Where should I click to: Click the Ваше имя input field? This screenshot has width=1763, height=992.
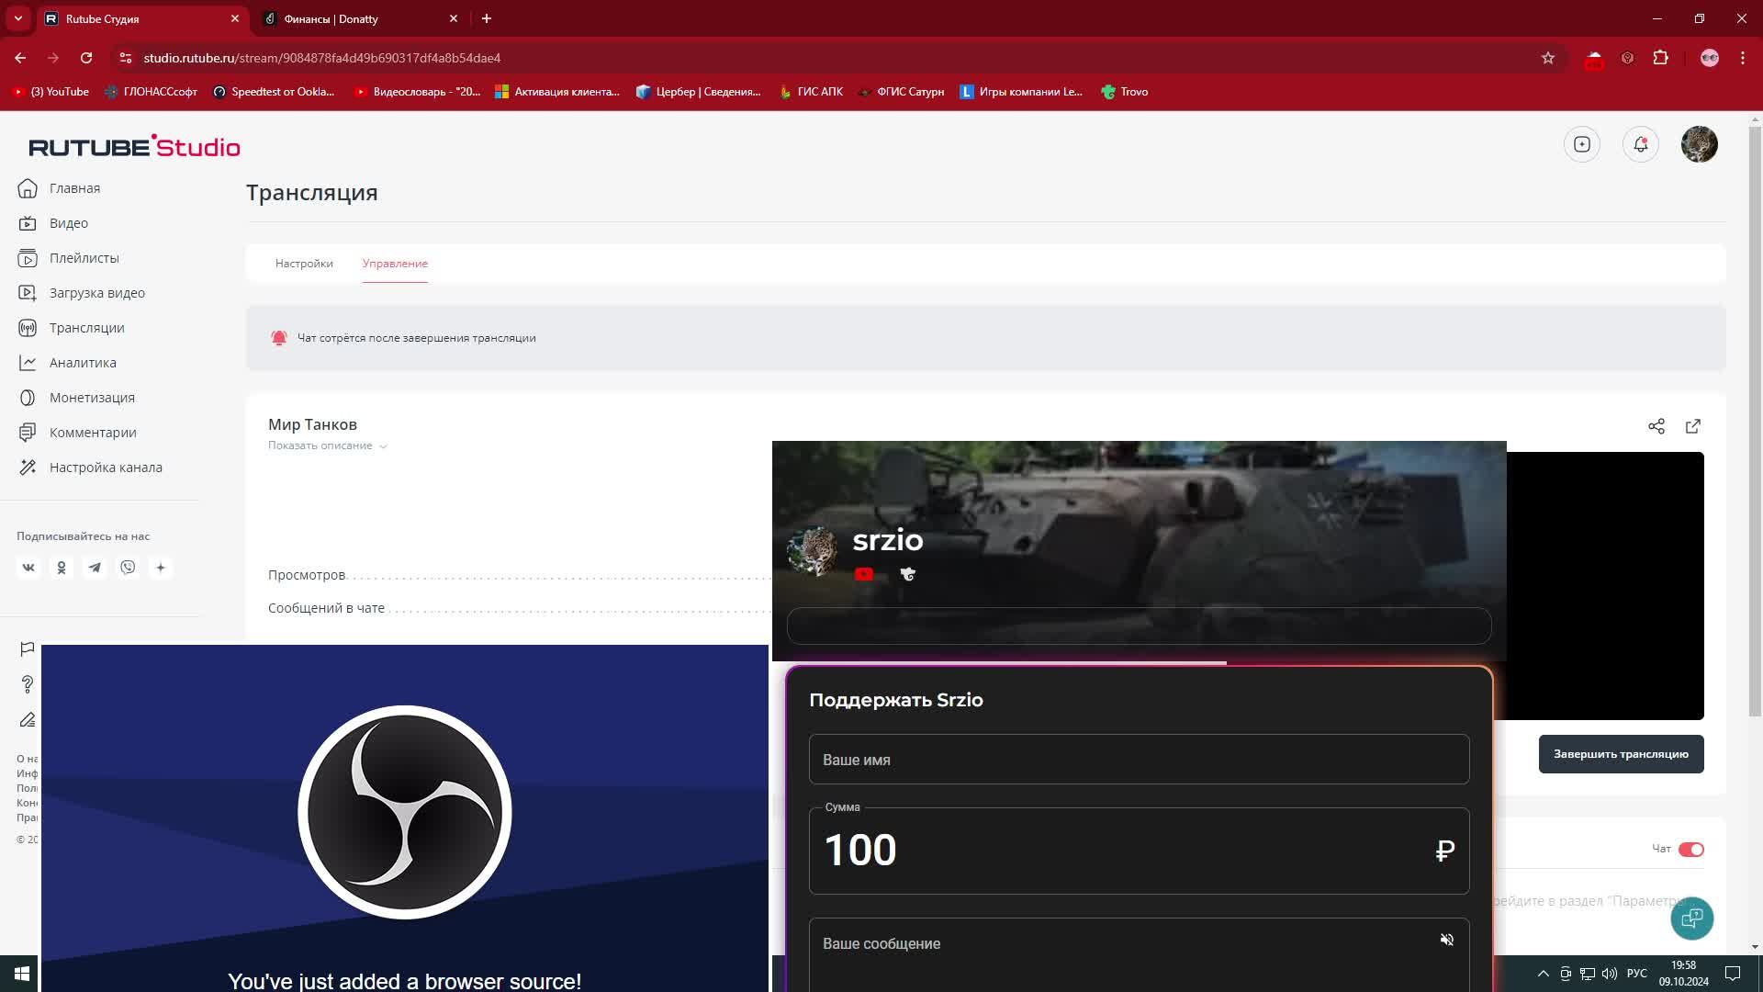pyautogui.click(x=1138, y=760)
